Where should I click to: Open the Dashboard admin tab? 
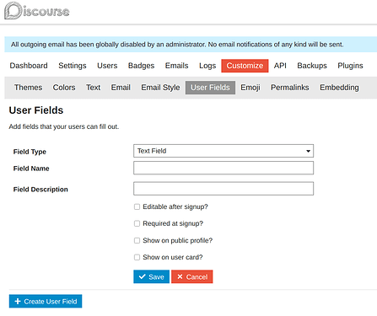29,66
